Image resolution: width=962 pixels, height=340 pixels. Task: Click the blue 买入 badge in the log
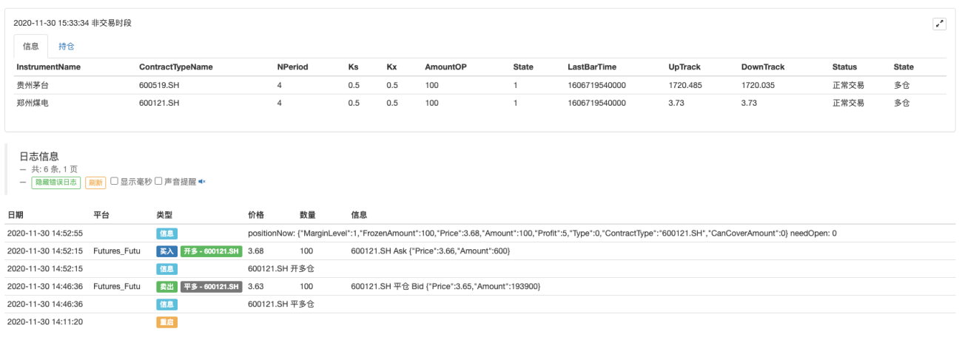(x=166, y=251)
